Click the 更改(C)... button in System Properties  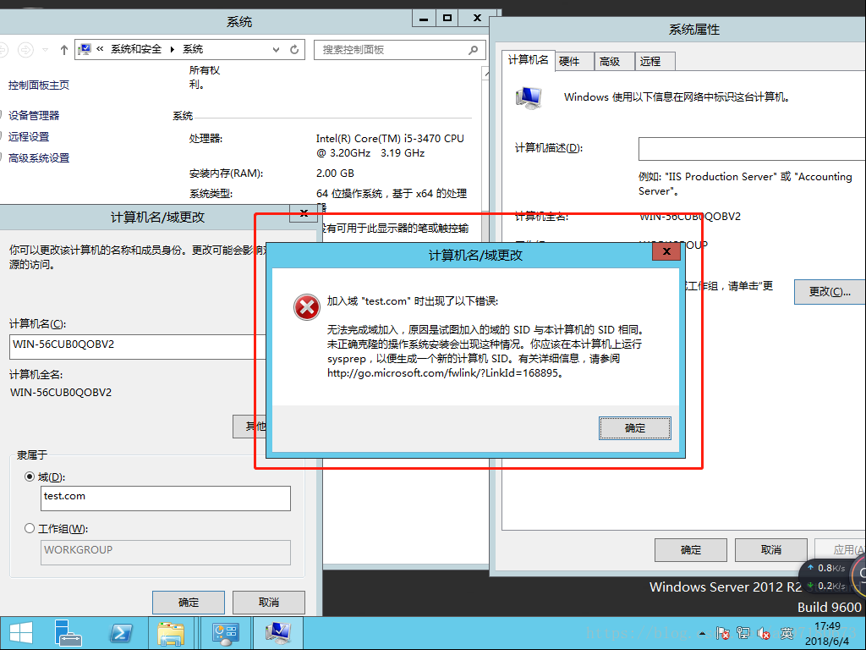click(830, 292)
